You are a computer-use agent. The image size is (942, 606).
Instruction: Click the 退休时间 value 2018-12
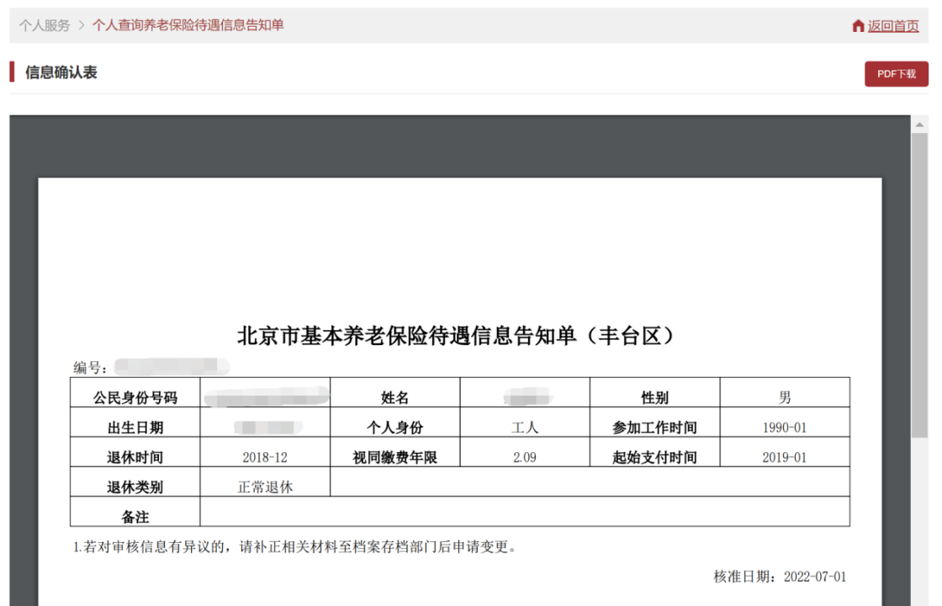coord(265,457)
